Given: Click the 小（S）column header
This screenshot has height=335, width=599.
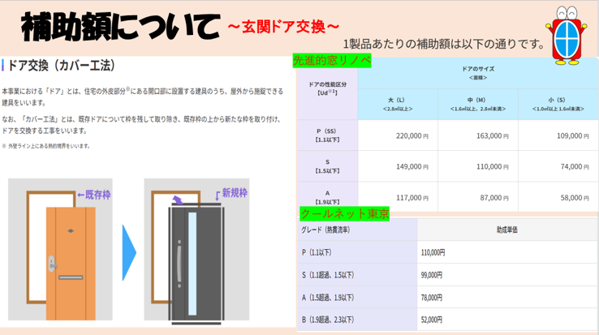Looking at the screenshot, I should (x=558, y=105).
